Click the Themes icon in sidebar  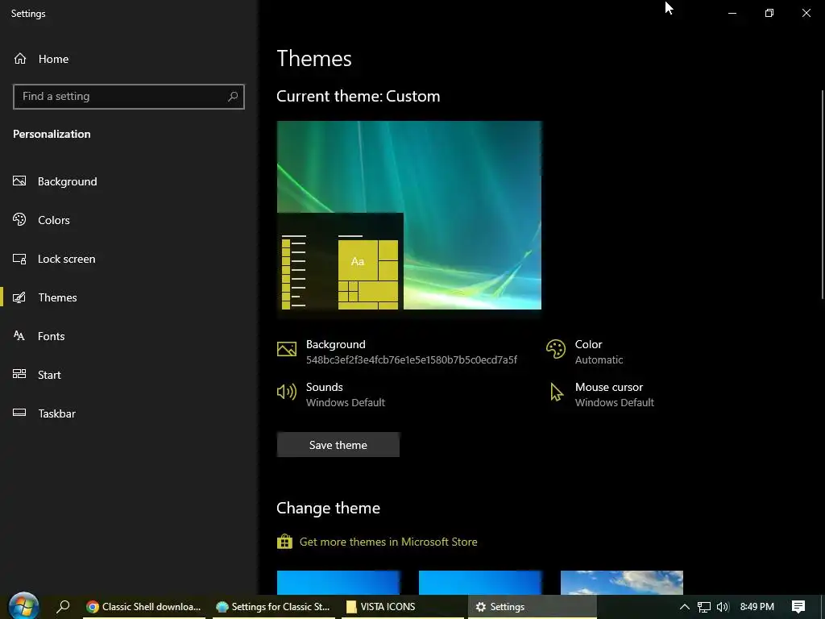19,297
